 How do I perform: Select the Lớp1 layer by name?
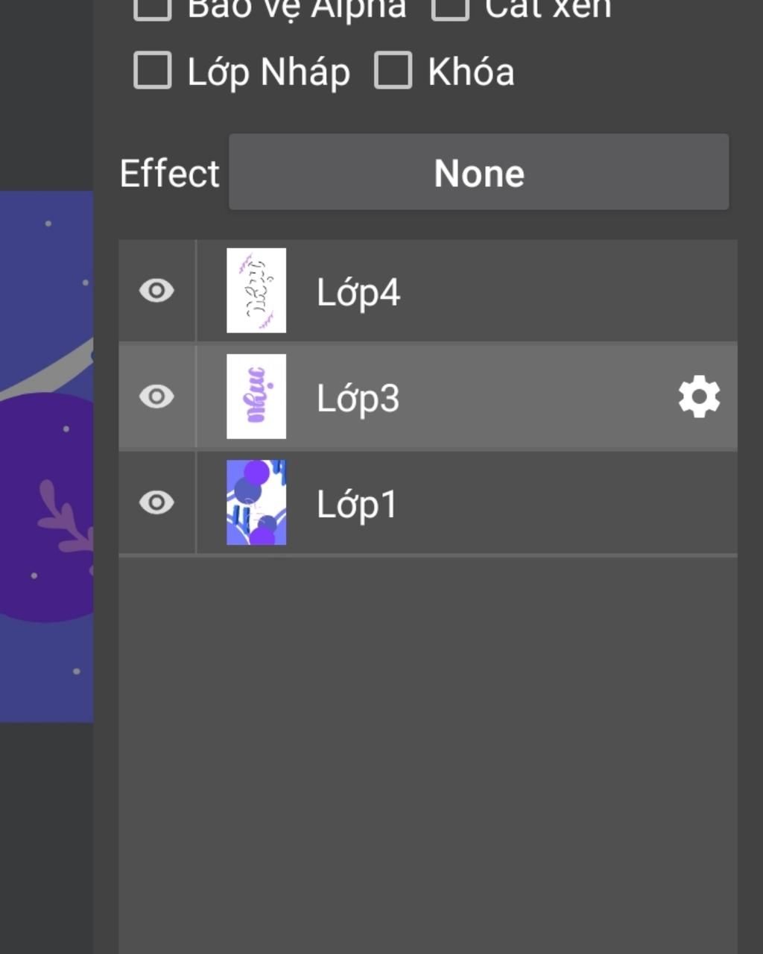tap(357, 505)
